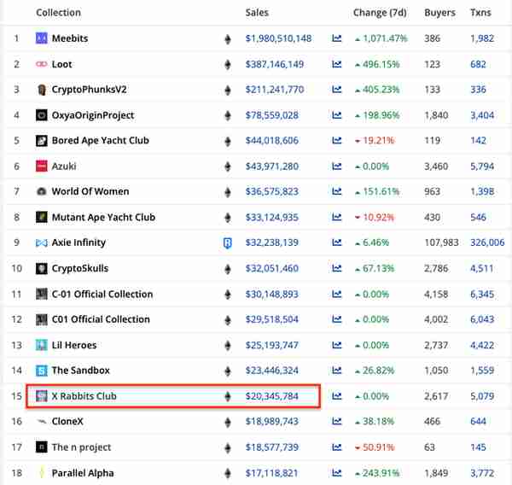
Task: Select the World Of Women logo icon
Action: (42, 191)
